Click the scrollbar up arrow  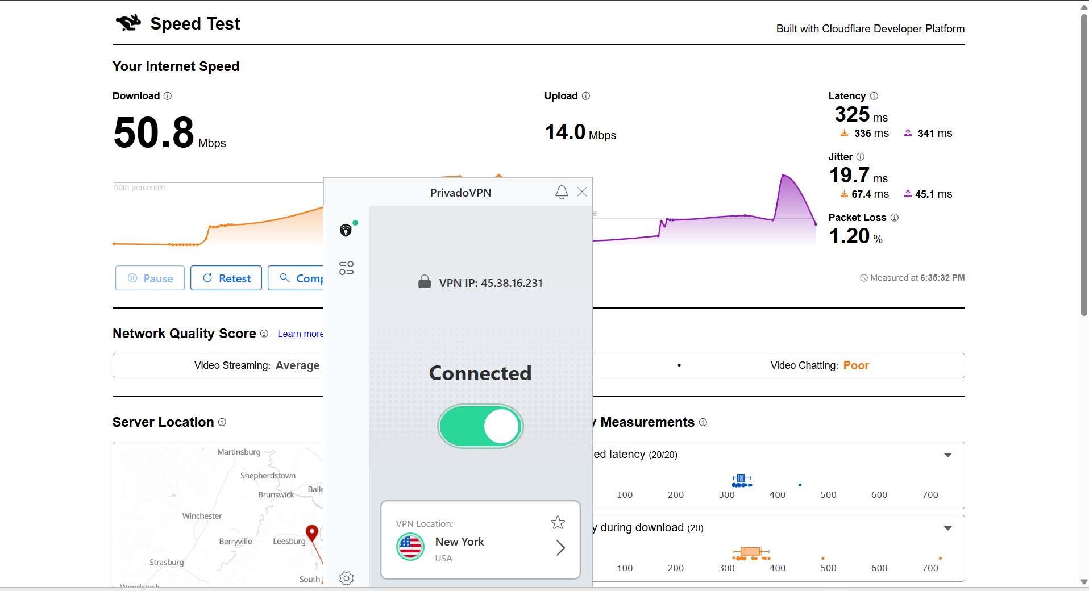pos(1084,7)
